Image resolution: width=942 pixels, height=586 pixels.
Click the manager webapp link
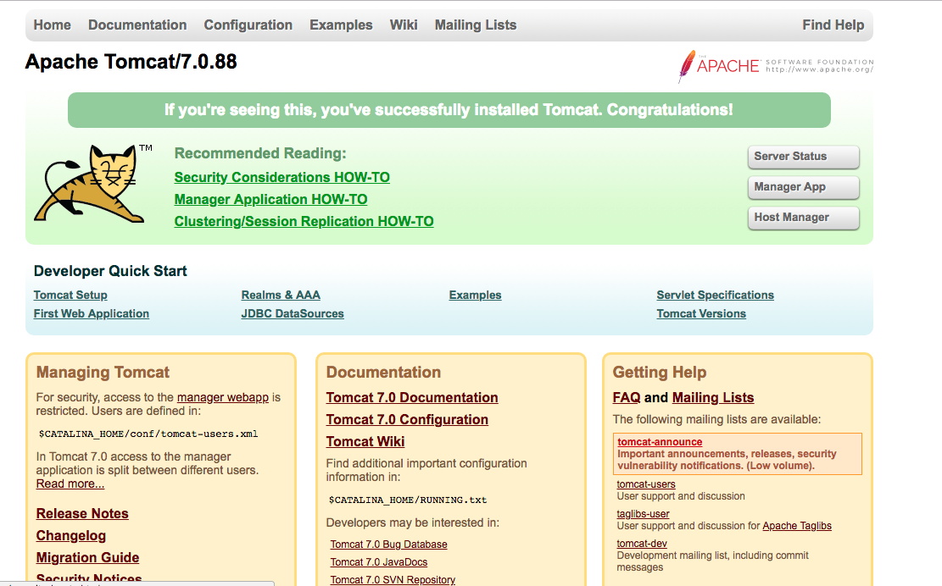[x=223, y=398]
